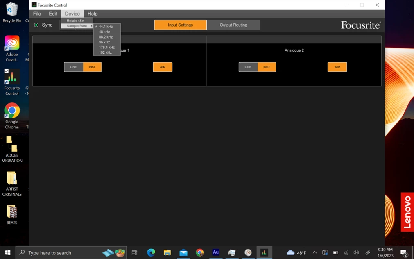Open the volume tray icon
Viewport: 414px width, 259px height.
pos(356,253)
